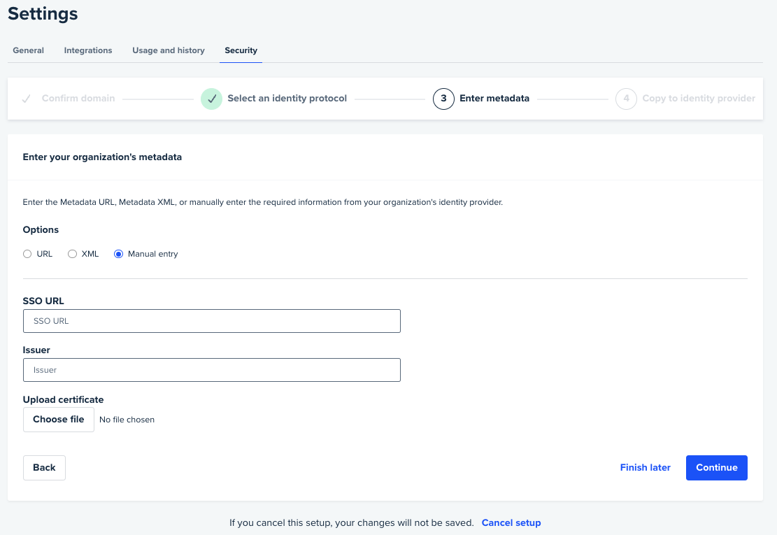Click the No file chosen text
This screenshot has height=535, width=777.
tap(127, 420)
